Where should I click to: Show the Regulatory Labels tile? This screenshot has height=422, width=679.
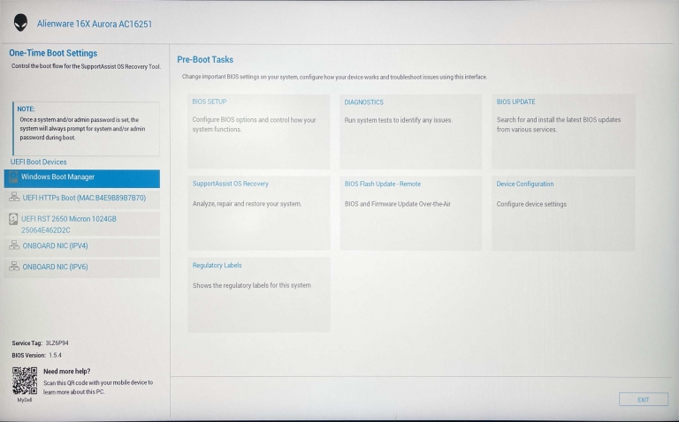(x=258, y=294)
